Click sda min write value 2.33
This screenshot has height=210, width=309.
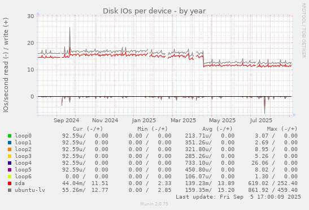164,183
